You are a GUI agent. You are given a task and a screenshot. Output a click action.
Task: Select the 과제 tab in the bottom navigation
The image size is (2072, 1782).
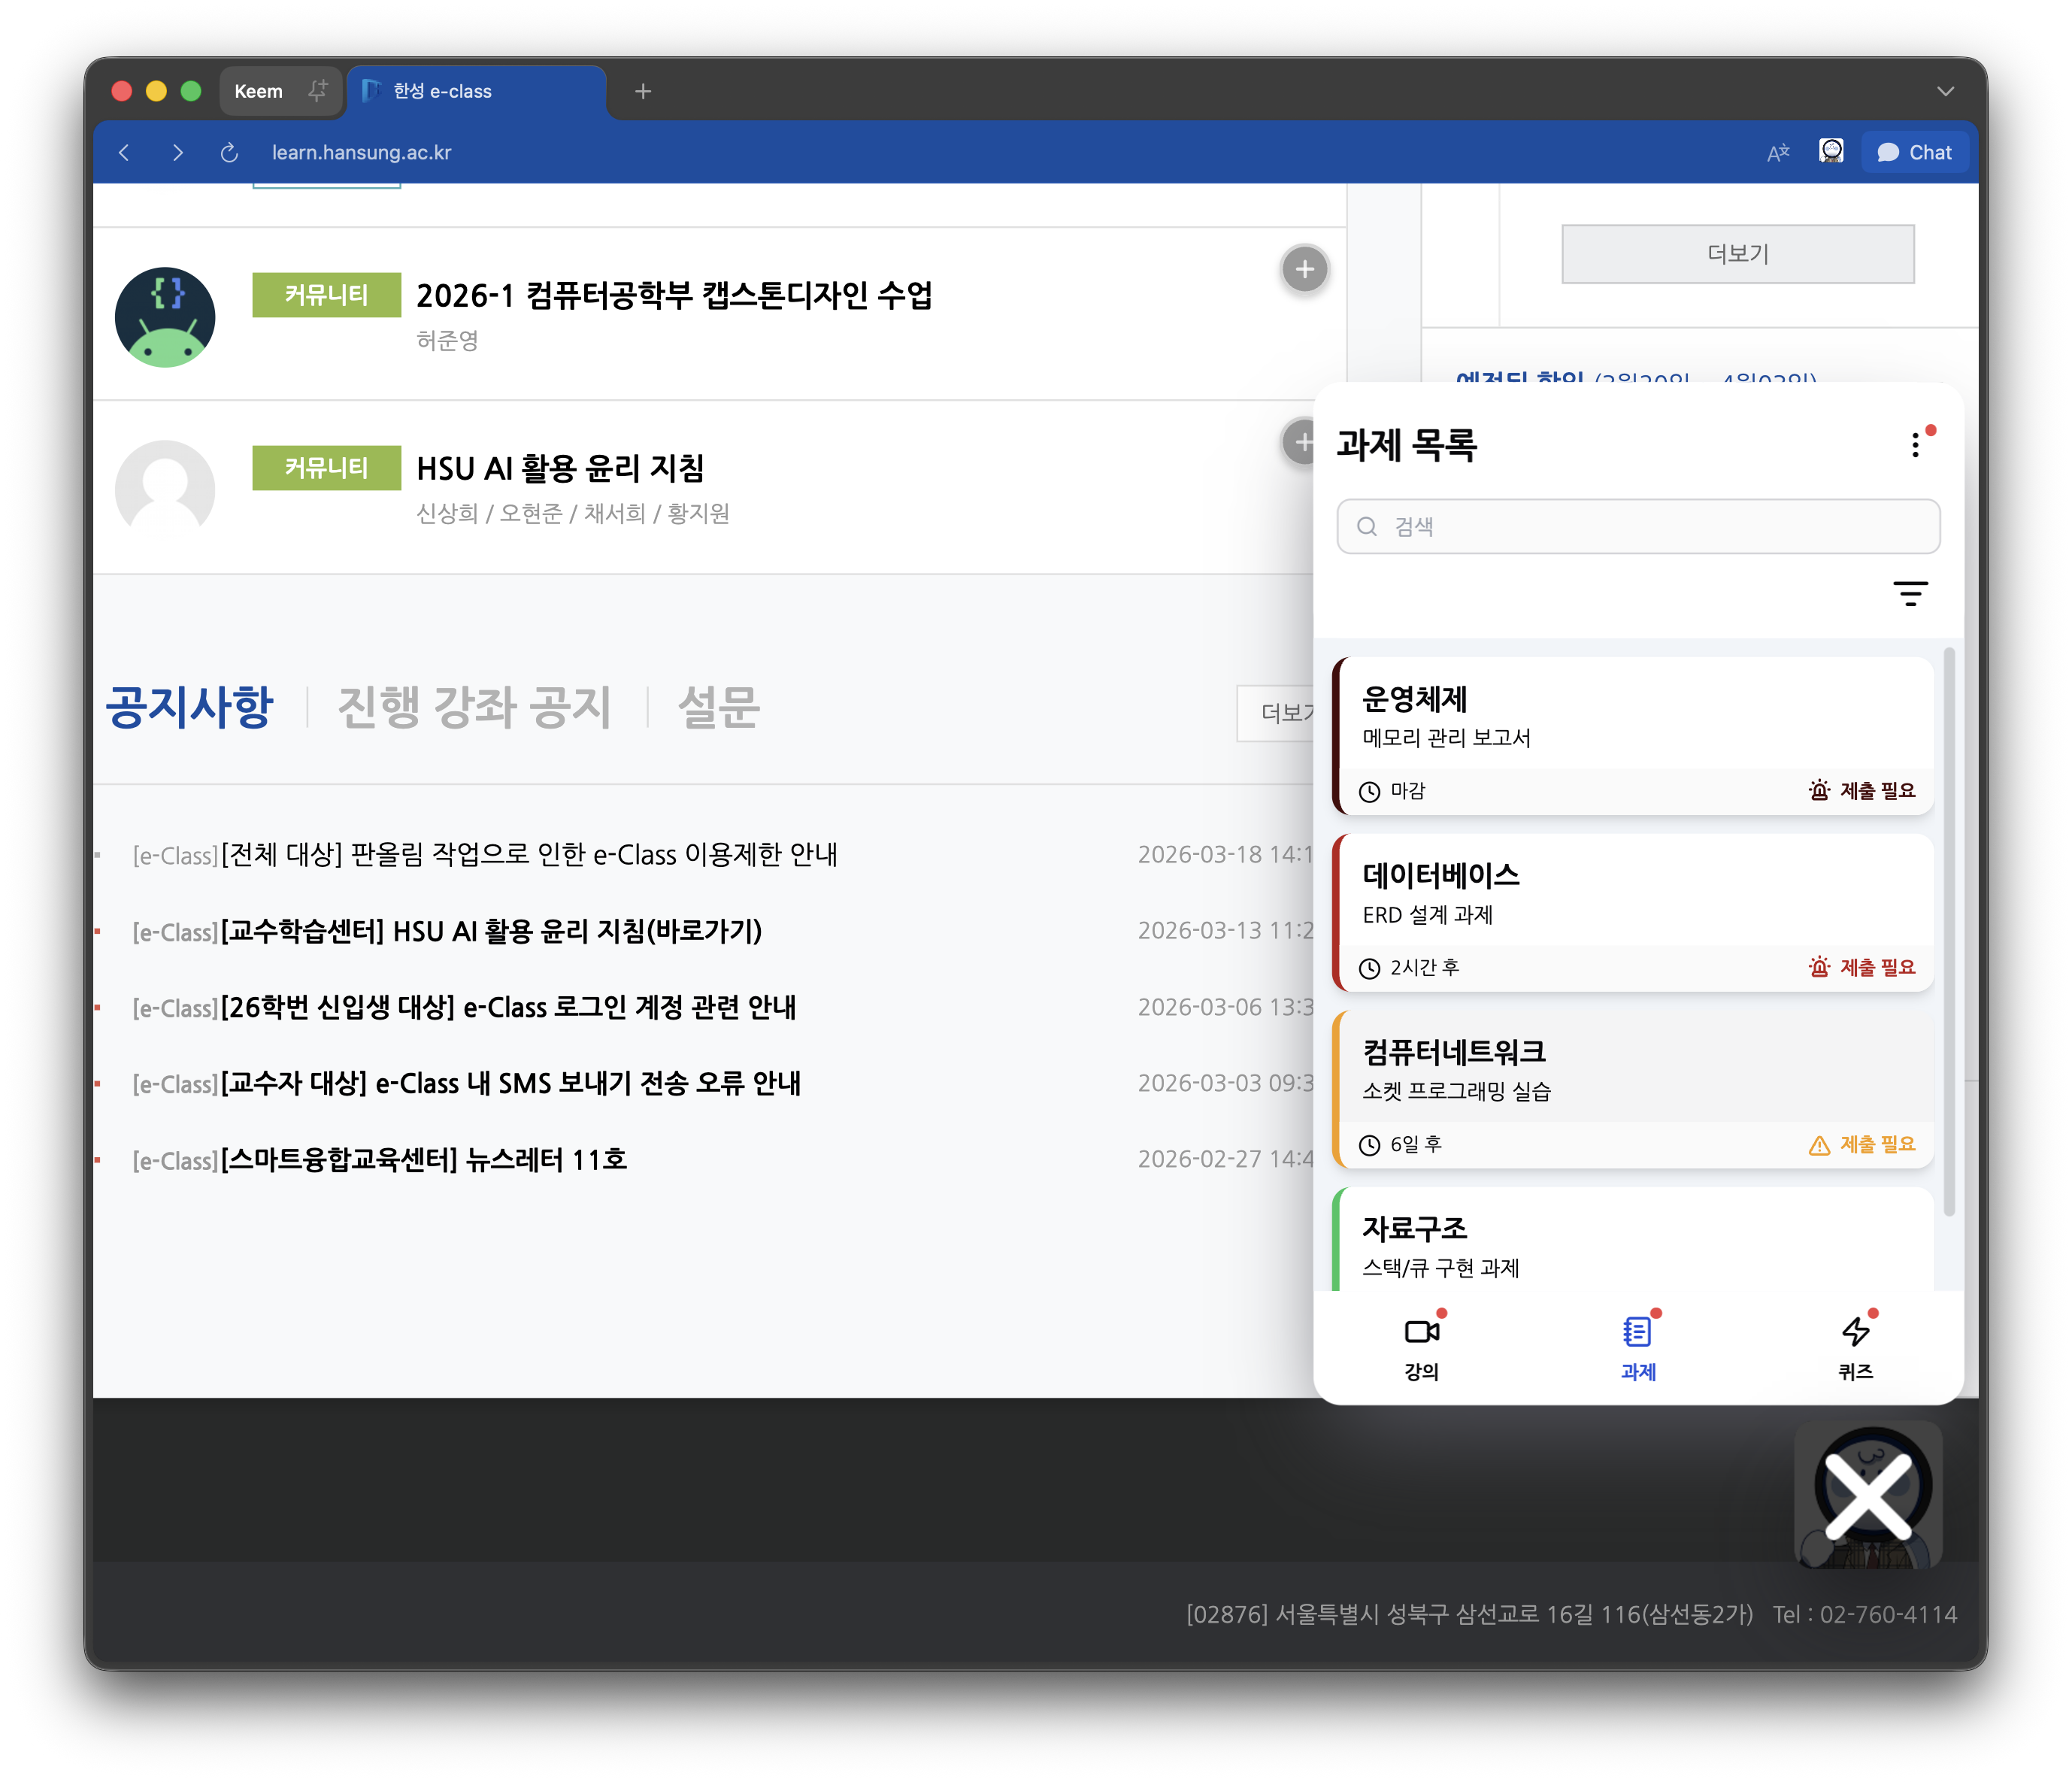[x=1636, y=1345]
